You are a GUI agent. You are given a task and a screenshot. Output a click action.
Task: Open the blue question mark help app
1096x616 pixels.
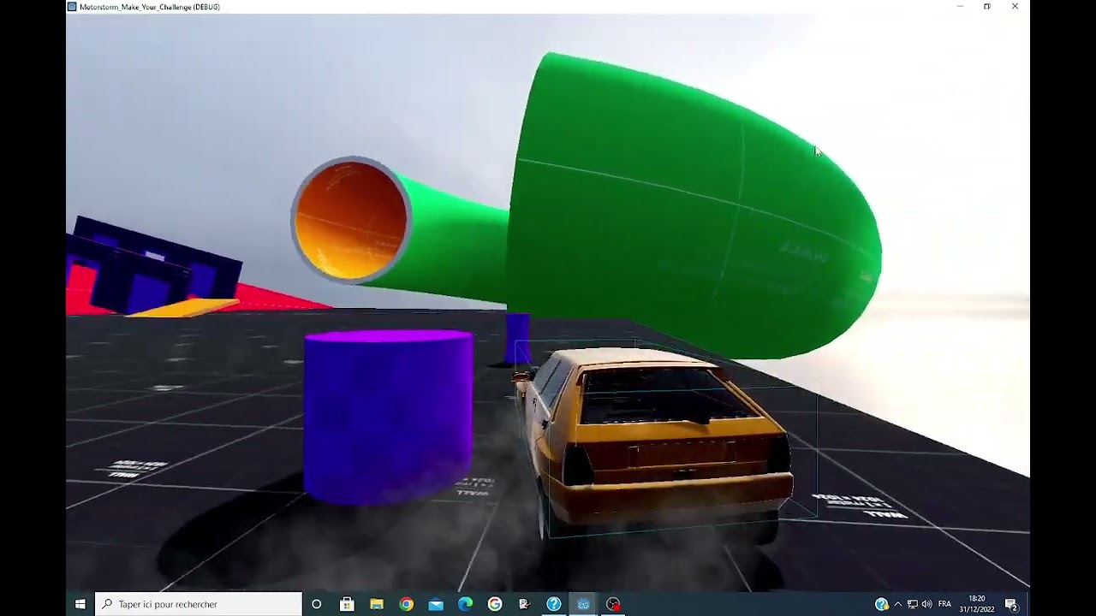click(x=554, y=604)
